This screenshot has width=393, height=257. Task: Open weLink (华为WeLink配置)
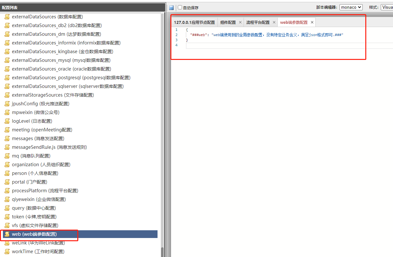(38, 243)
